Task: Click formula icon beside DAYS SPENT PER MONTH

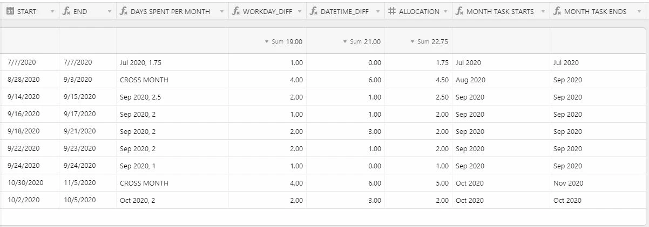Action: (x=124, y=11)
